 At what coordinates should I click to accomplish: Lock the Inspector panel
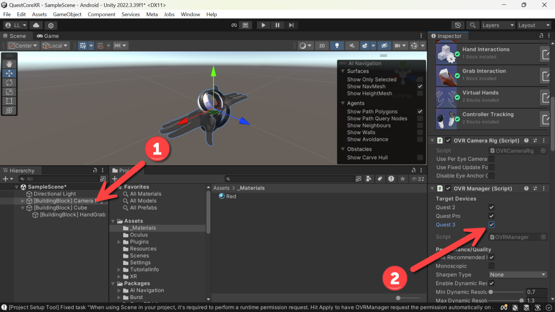pos(541,36)
